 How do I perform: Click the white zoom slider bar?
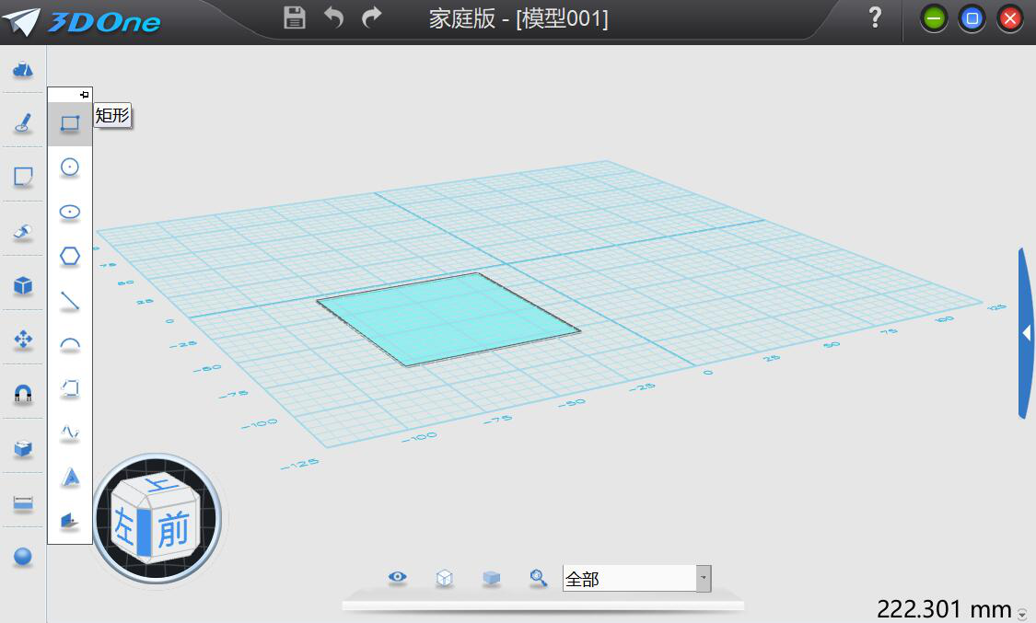tap(543, 606)
